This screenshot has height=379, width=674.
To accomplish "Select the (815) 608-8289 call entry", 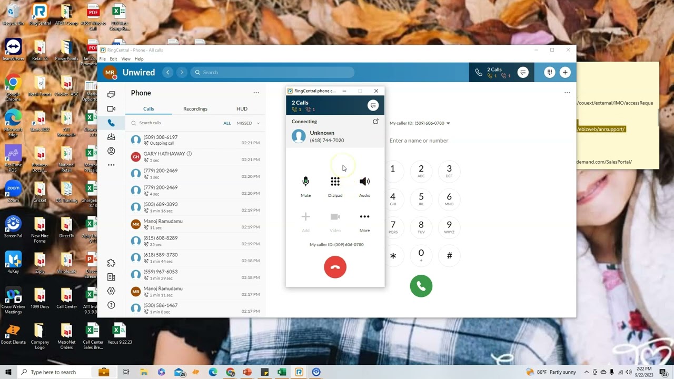I will [x=195, y=241].
